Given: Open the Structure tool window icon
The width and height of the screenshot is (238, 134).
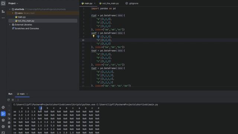Looking at the screenshot, I should [3, 12].
